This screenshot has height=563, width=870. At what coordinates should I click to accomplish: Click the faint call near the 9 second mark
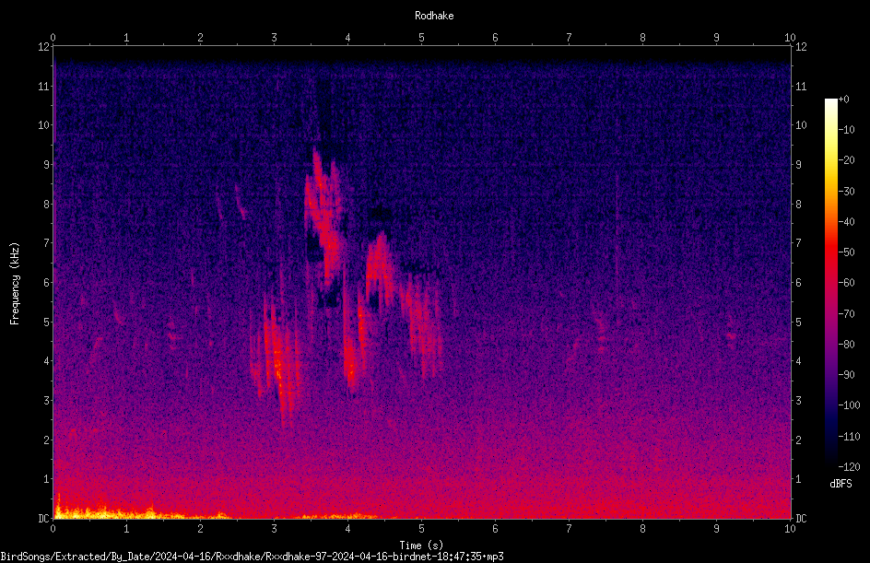click(x=731, y=336)
